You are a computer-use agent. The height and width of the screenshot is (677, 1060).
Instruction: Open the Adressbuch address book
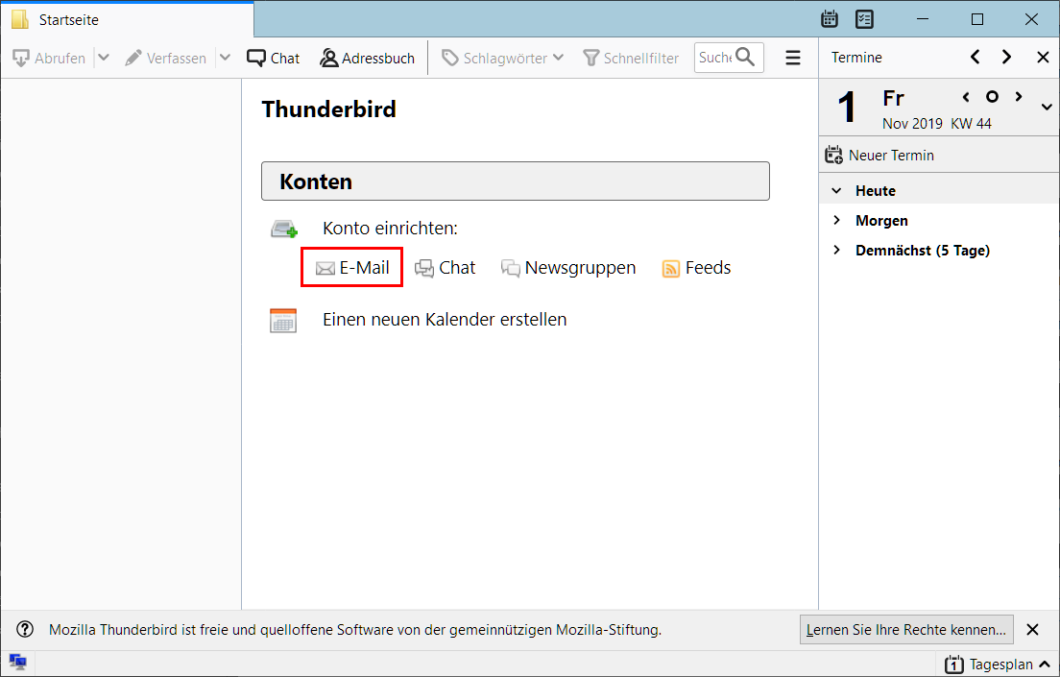pyautogui.click(x=367, y=58)
